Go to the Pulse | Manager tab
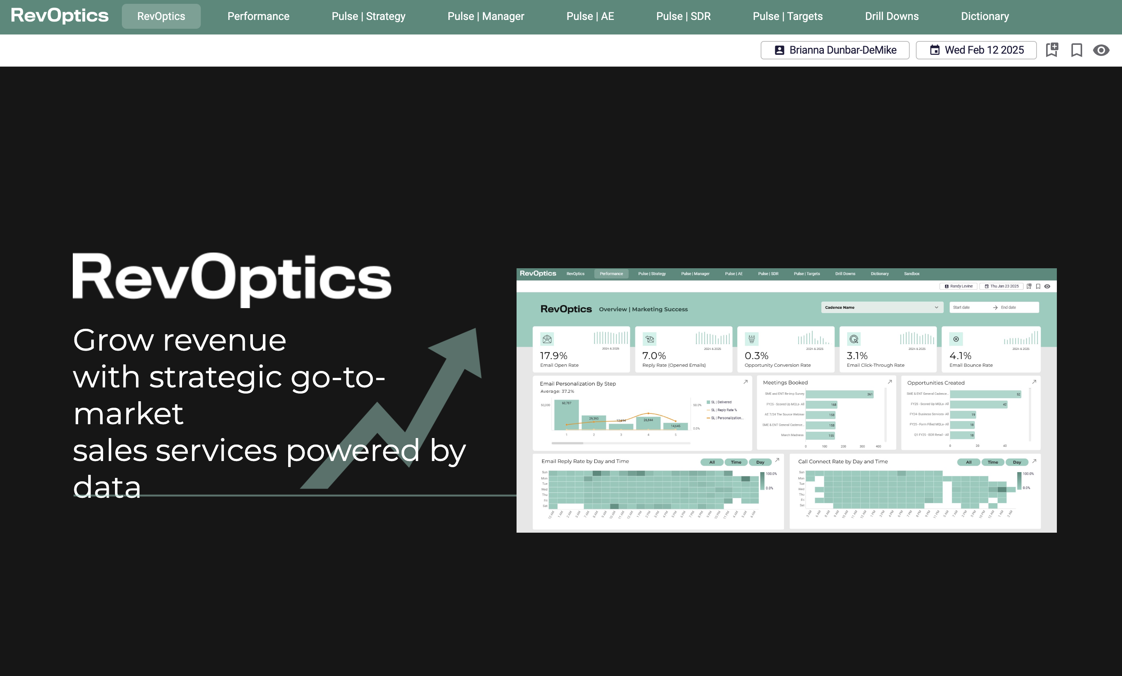Screen dimensions: 1122x676 pyautogui.click(x=486, y=16)
